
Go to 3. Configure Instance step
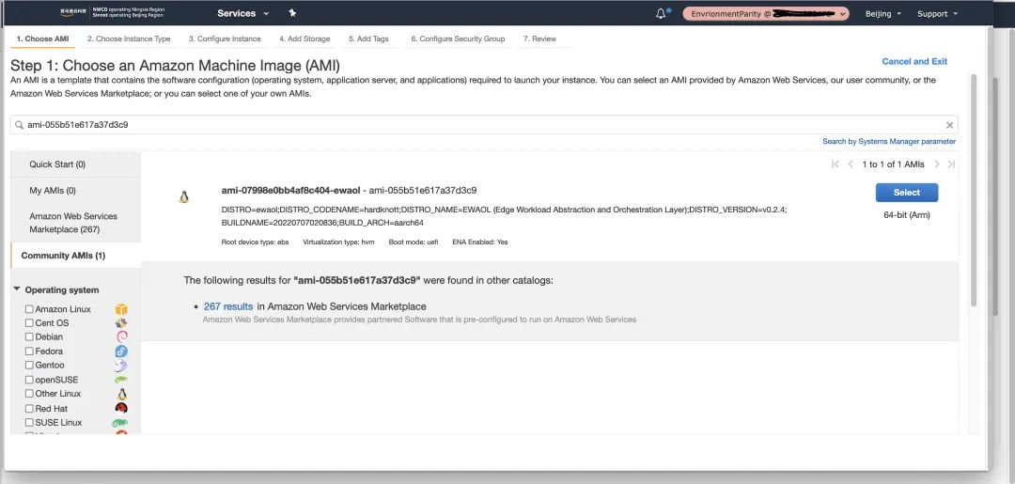225,39
